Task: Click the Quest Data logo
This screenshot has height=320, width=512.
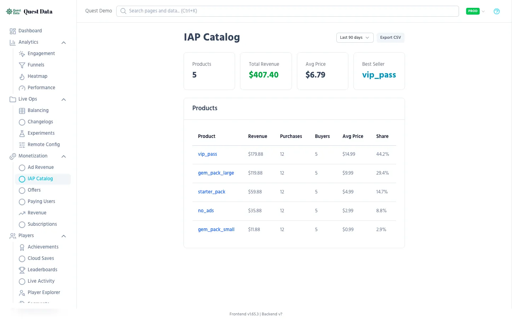Action: (29, 11)
